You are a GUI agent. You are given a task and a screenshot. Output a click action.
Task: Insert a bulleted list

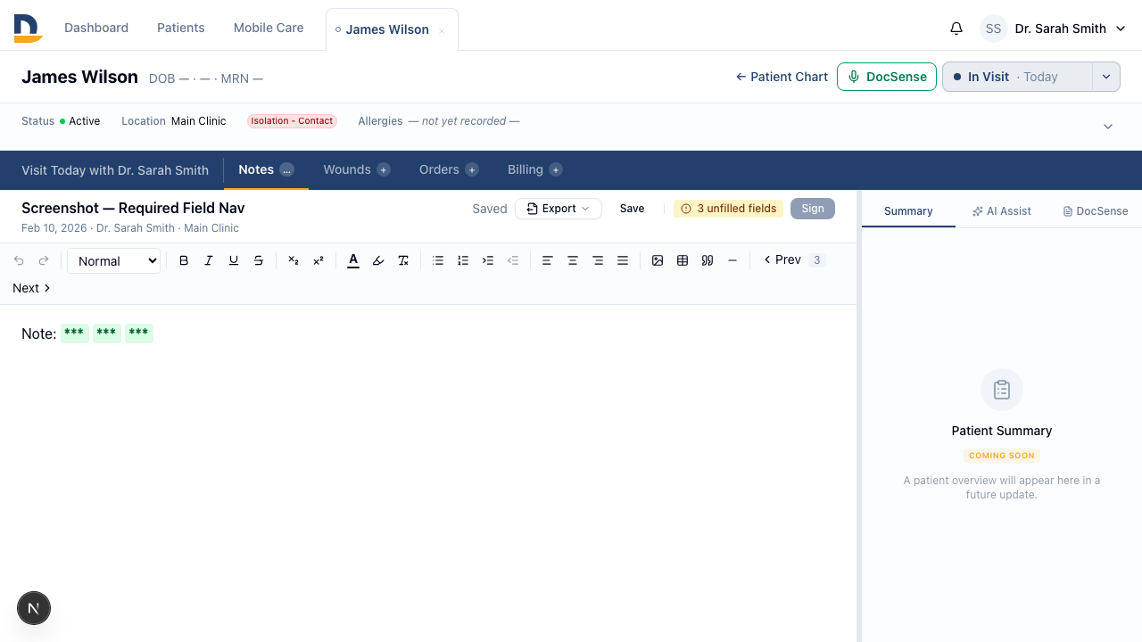pos(438,260)
